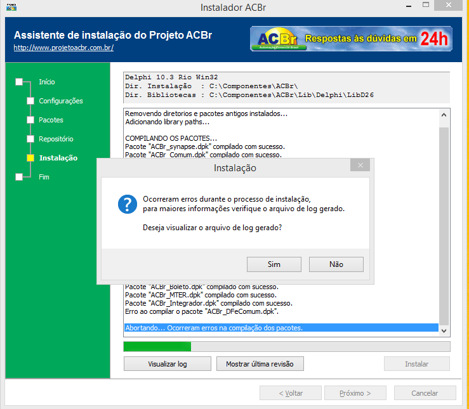Click the white square marker beside Configurações

(30, 101)
